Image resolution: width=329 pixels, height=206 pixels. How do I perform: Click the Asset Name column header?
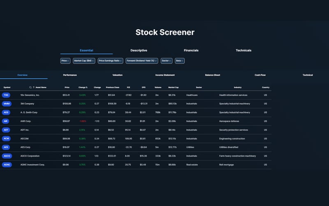pyautogui.click(x=41, y=87)
